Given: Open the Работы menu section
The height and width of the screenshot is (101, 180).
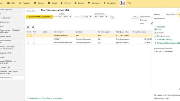Looking at the screenshot, I should click(x=66, y=3).
